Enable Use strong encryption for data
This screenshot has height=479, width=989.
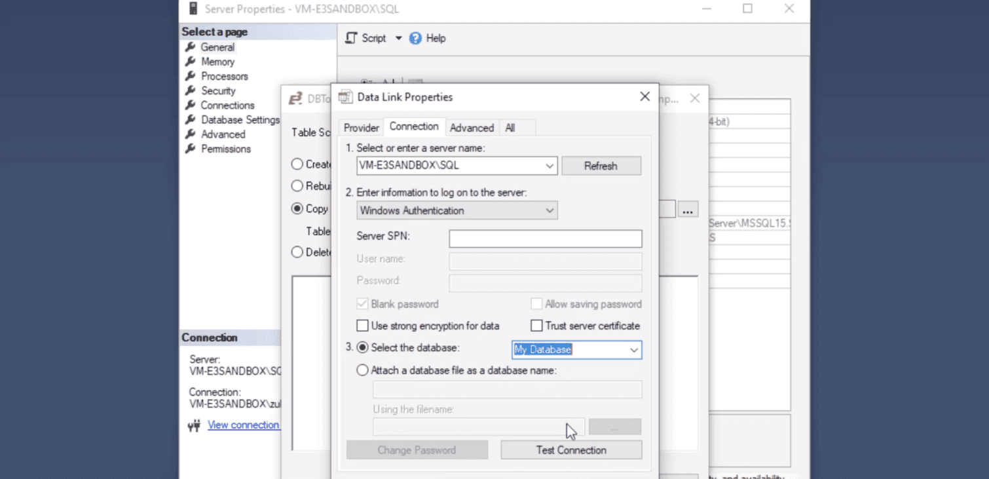point(362,326)
